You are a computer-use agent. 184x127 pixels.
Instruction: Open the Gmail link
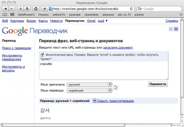click(x=91, y=21)
